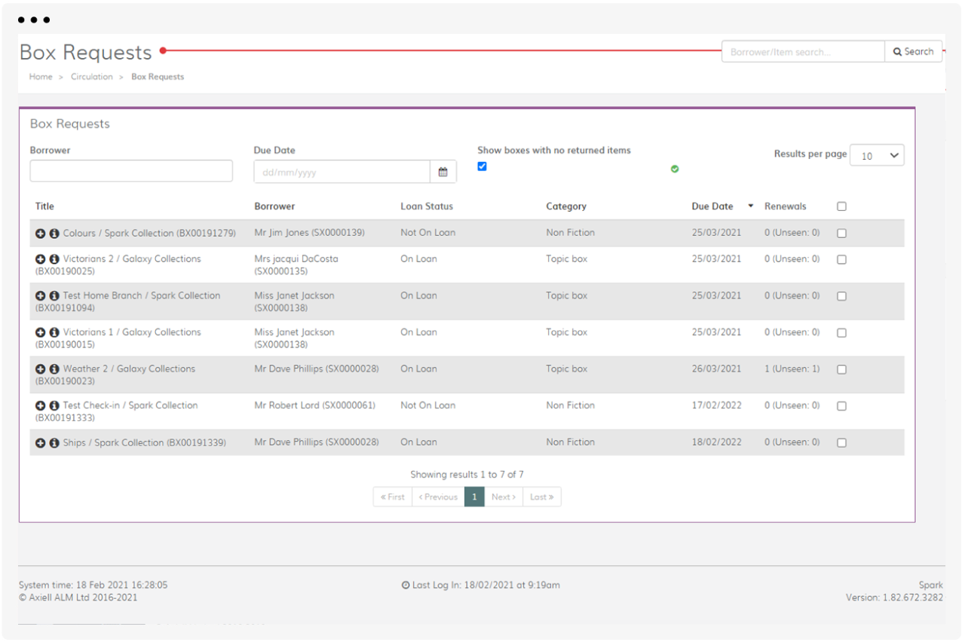Screen dimensions: 965x642
Task: Show info for Victorians 1 box
Action: coord(54,332)
